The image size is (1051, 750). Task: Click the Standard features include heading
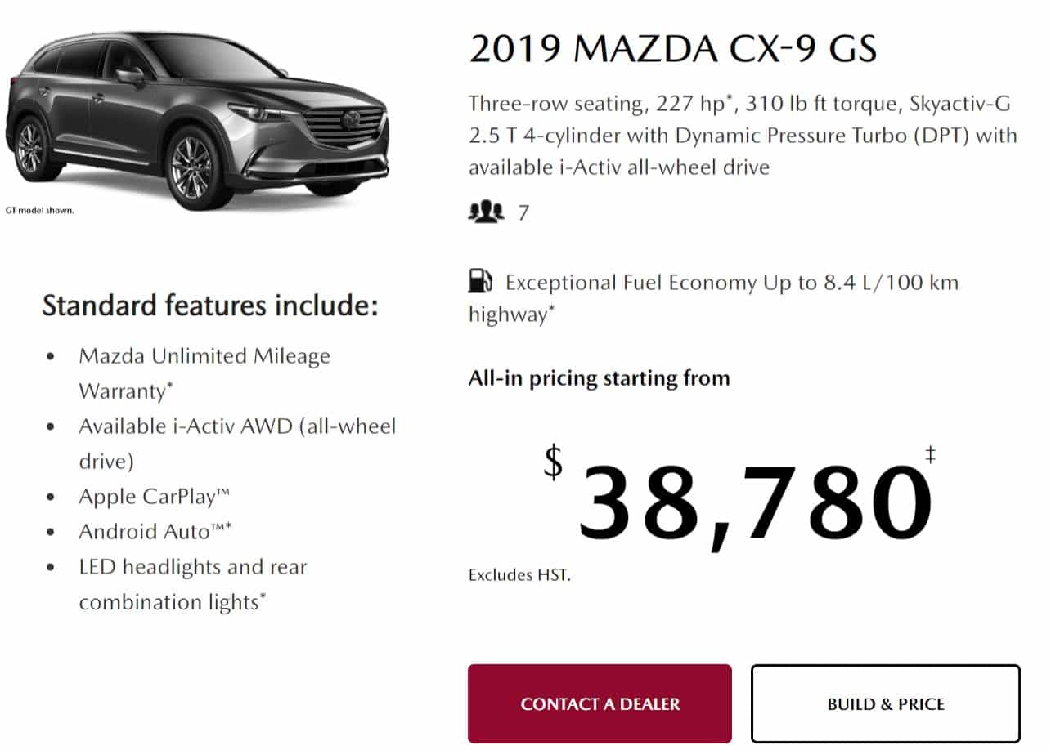pos(210,306)
